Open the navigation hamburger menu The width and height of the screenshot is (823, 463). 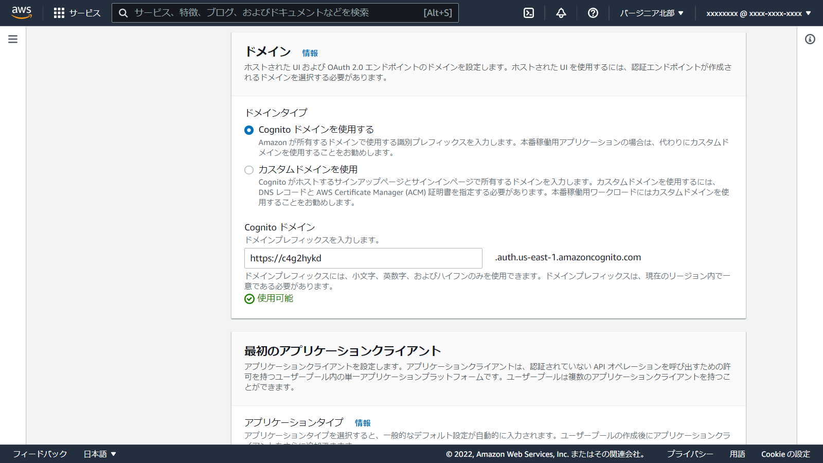click(12, 39)
